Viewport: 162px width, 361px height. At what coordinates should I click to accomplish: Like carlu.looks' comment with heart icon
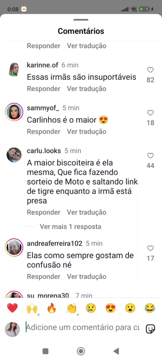coord(150,156)
